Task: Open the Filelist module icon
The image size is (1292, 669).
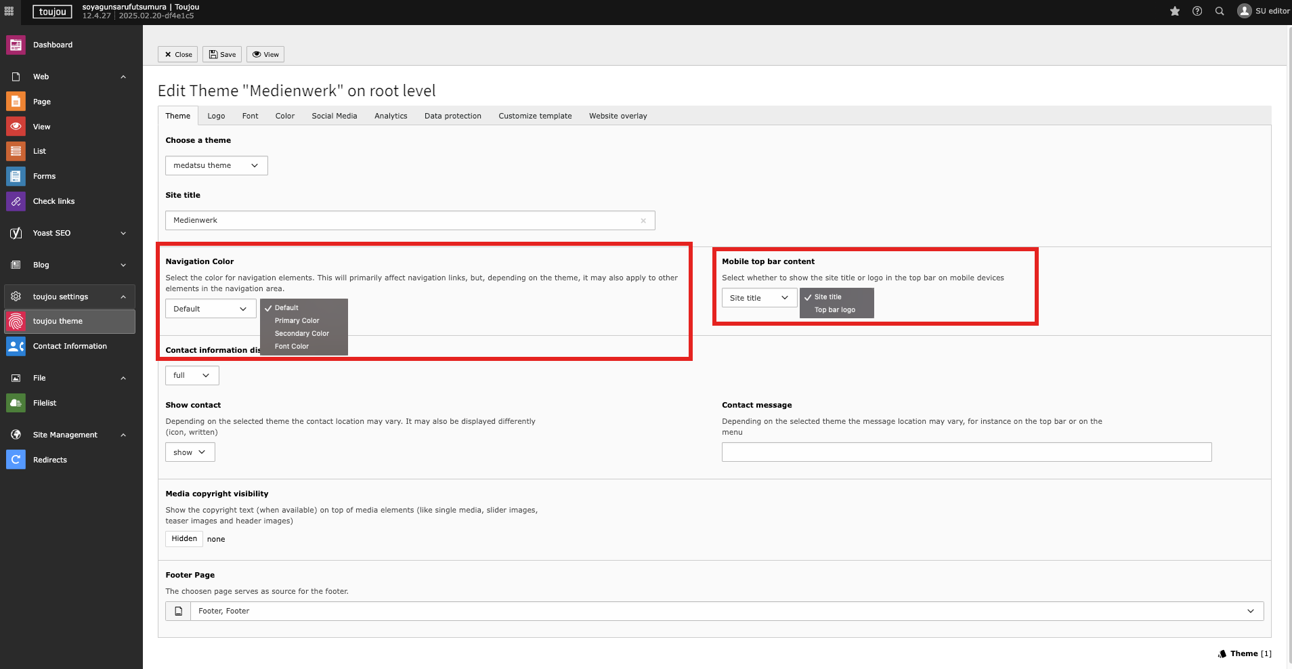Action: pyautogui.click(x=16, y=403)
